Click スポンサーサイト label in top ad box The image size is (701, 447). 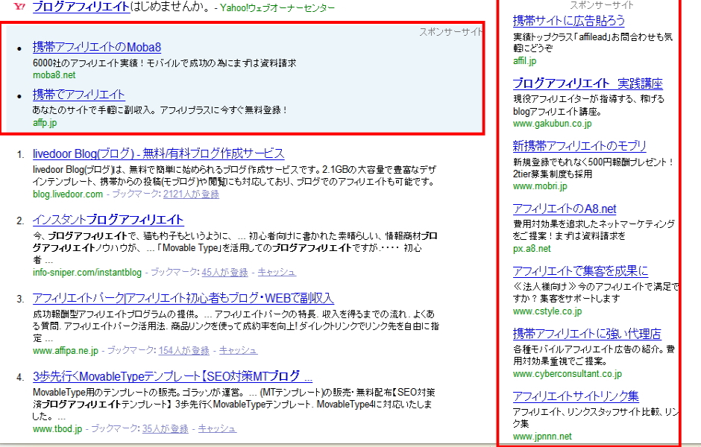(x=450, y=32)
